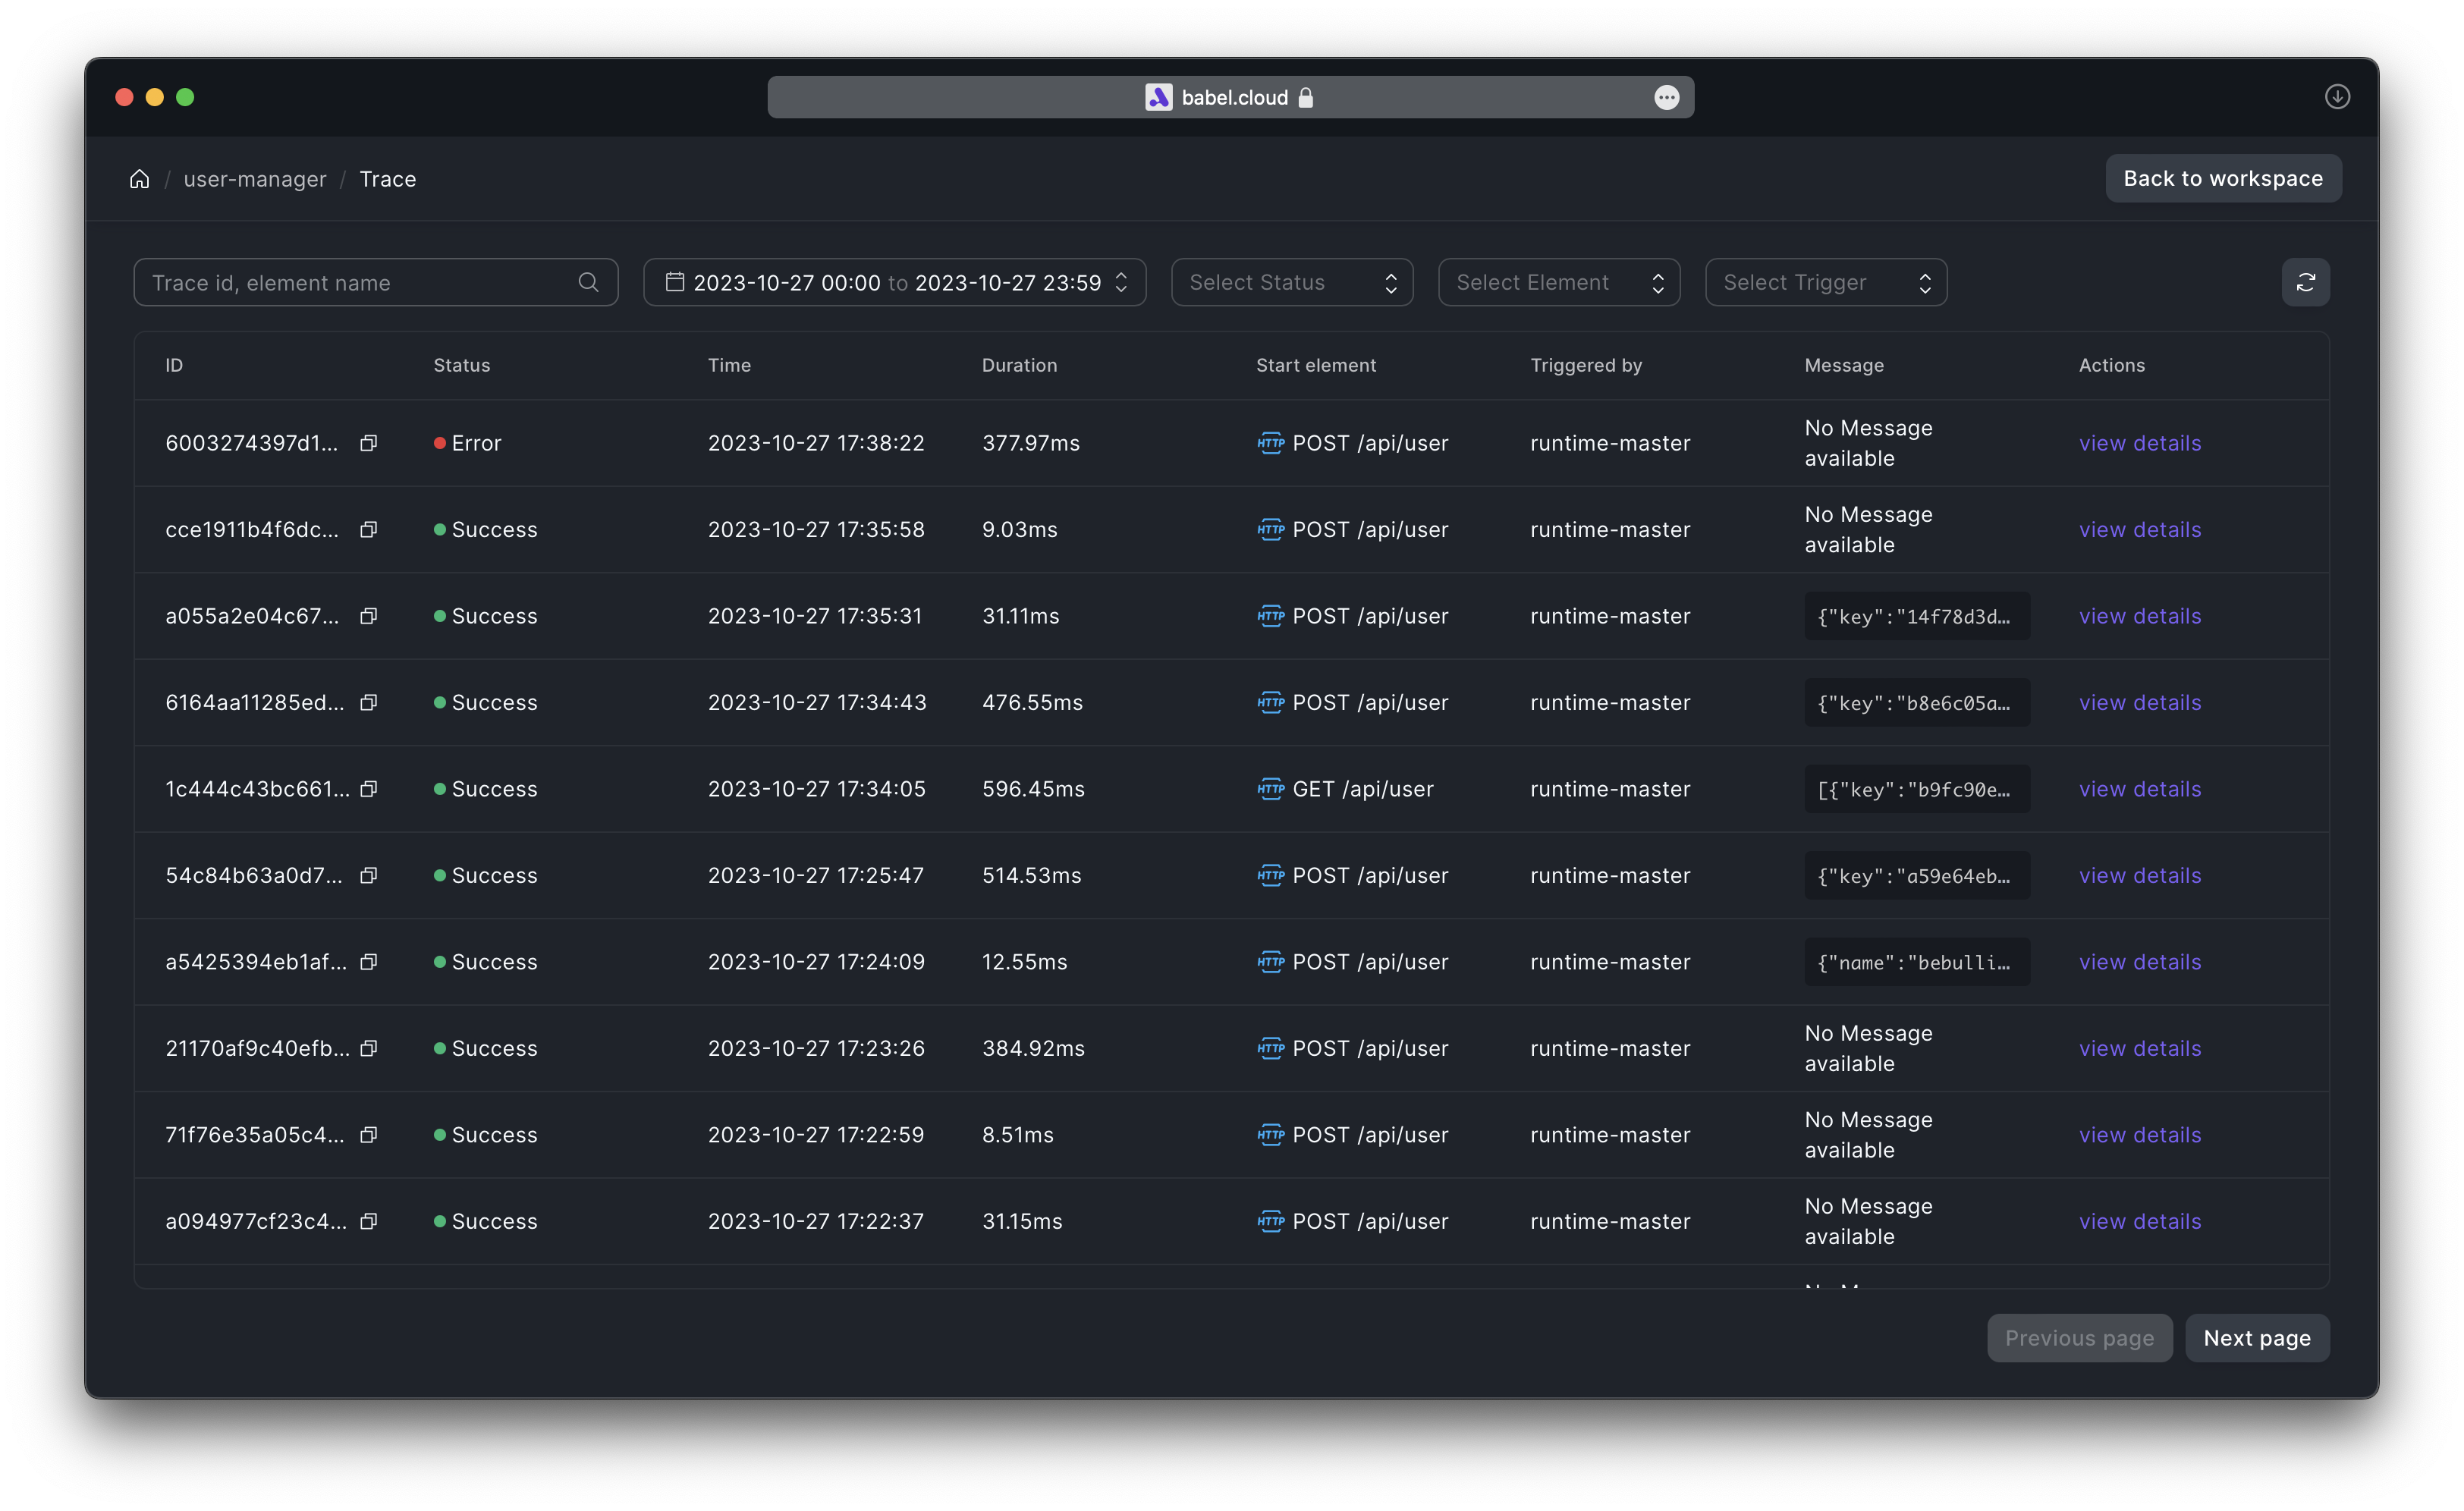
Task: Open the Select Status dropdown
Action: point(1291,283)
